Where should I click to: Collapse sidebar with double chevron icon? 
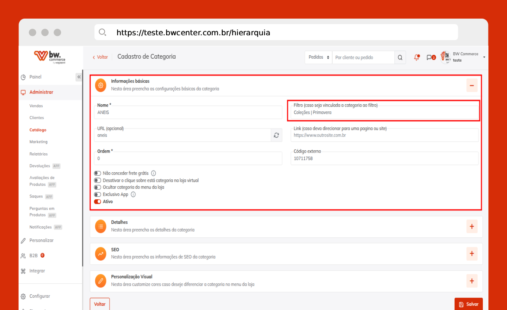(x=79, y=77)
